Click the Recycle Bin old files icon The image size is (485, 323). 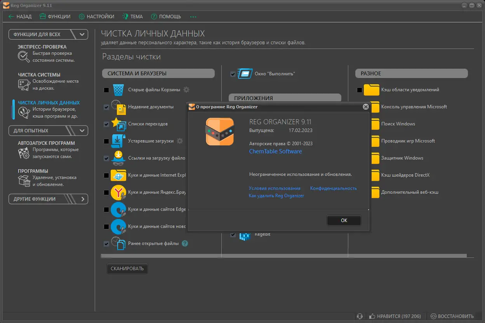point(118,90)
